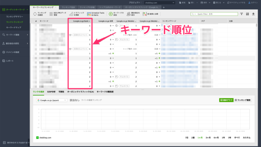The height and width of the screenshot is (147, 261).
Task: Click the running tasks icon at sidebar bottom
Action: coord(4,143)
